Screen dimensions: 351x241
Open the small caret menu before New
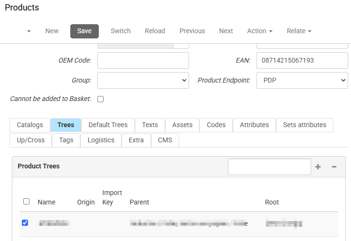click(x=29, y=31)
